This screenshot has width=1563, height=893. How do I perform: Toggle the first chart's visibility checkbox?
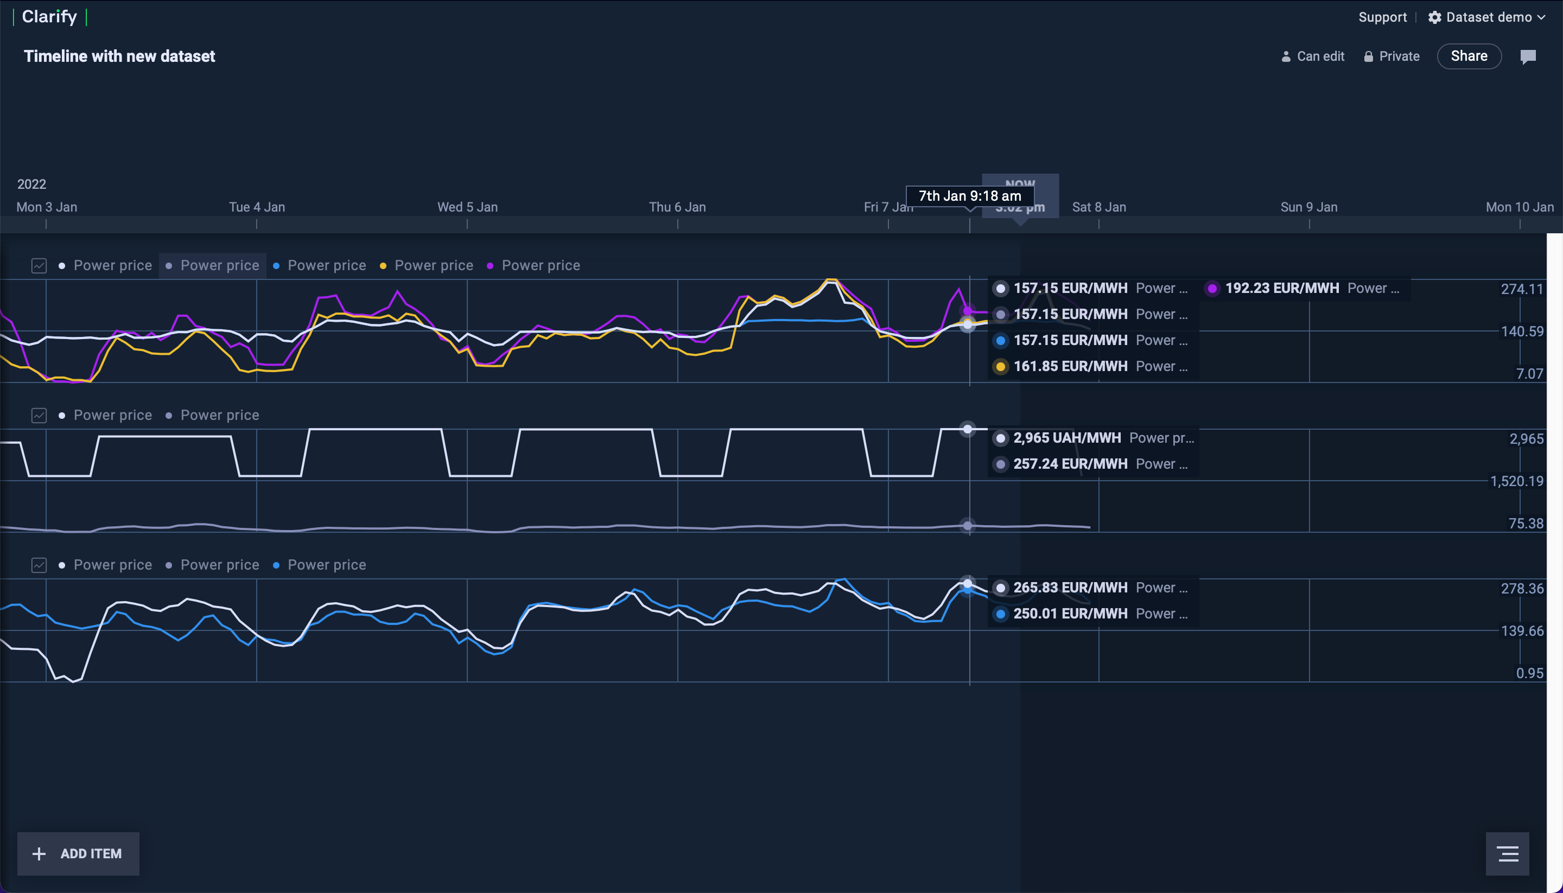[x=39, y=266]
